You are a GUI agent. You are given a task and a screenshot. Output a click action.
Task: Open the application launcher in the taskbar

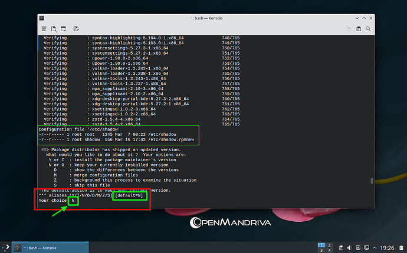(5, 247)
